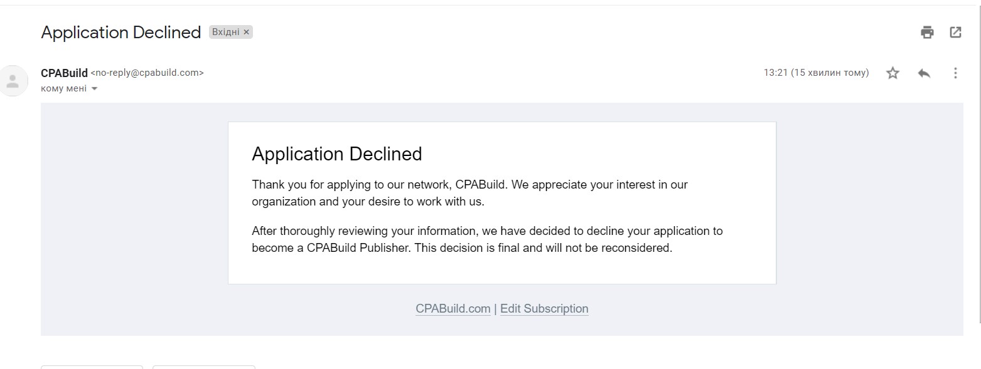Remove the Вхідні label with its ×
The height and width of the screenshot is (369, 981).
[247, 32]
